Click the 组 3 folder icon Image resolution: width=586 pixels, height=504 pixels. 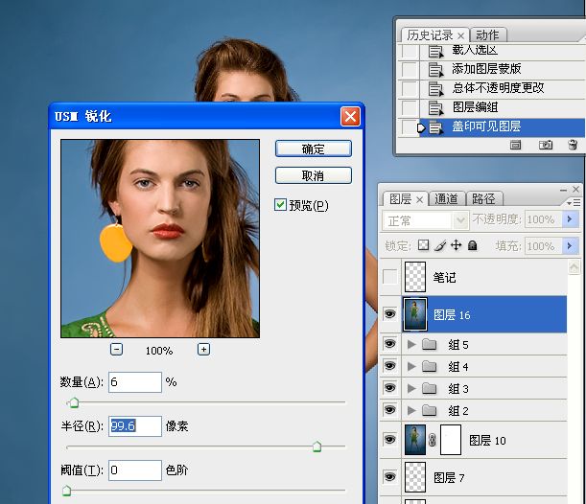[x=430, y=388]
